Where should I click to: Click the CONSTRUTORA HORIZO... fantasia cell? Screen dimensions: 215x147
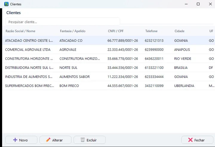80,59
